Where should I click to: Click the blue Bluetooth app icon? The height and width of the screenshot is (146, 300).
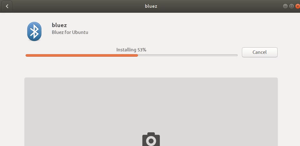pos(34,31)
